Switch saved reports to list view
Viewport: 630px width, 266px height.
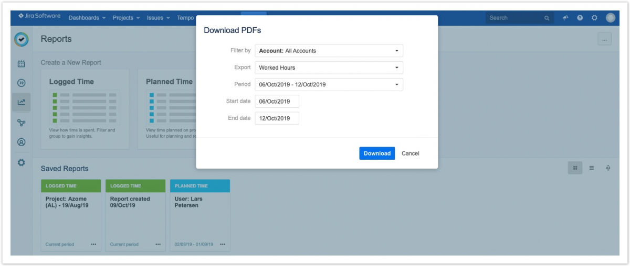coord(591,168)
